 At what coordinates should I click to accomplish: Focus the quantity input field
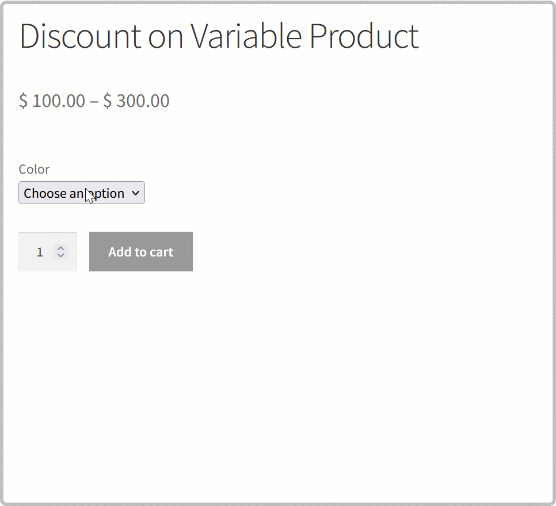tap(36, 252)
